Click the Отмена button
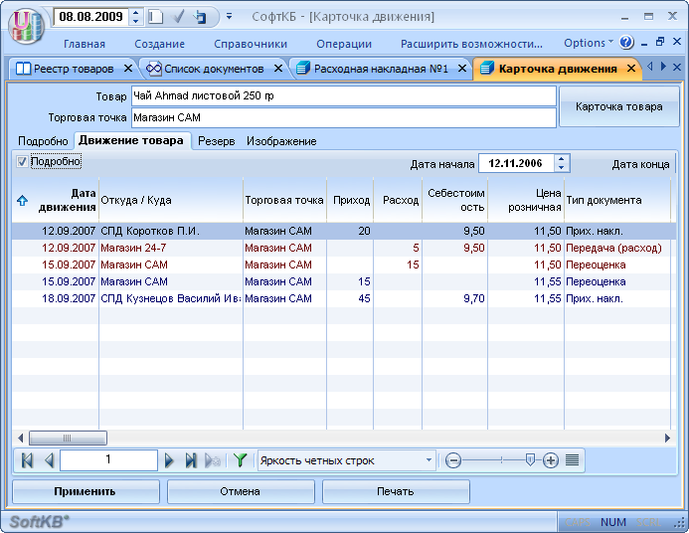Viewport: 689px width, 533px height. (x=240, y=491)
